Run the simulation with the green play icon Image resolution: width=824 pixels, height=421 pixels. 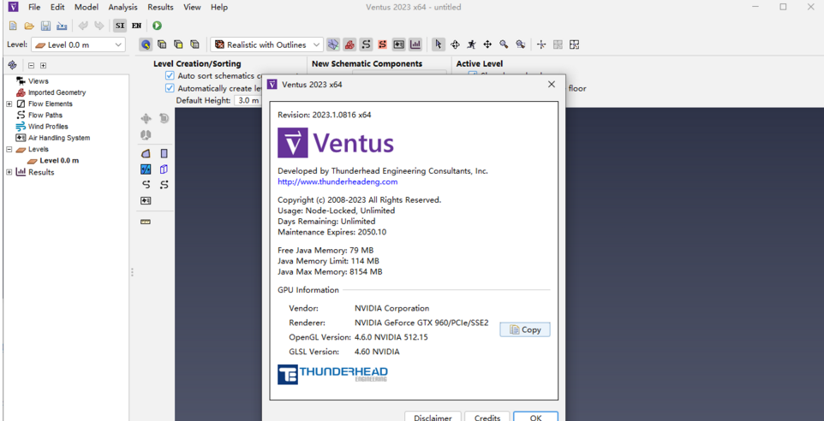pyautogui.click(x=157, y=26)
